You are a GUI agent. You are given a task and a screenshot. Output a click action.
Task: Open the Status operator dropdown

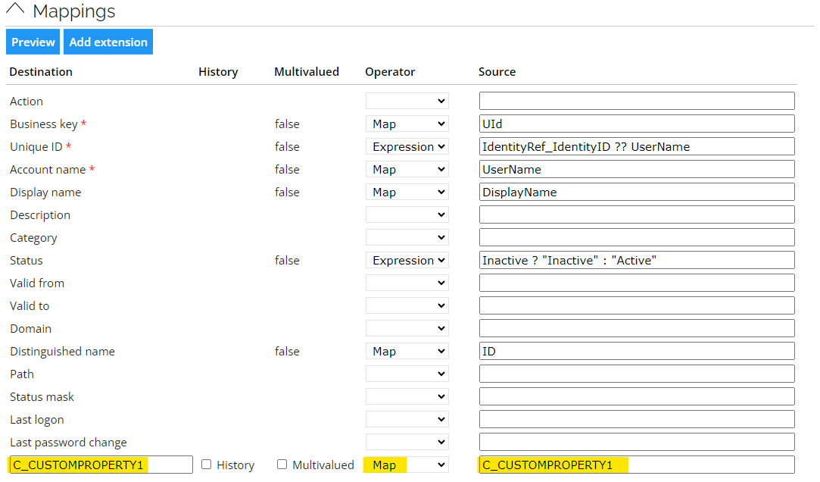407,260
